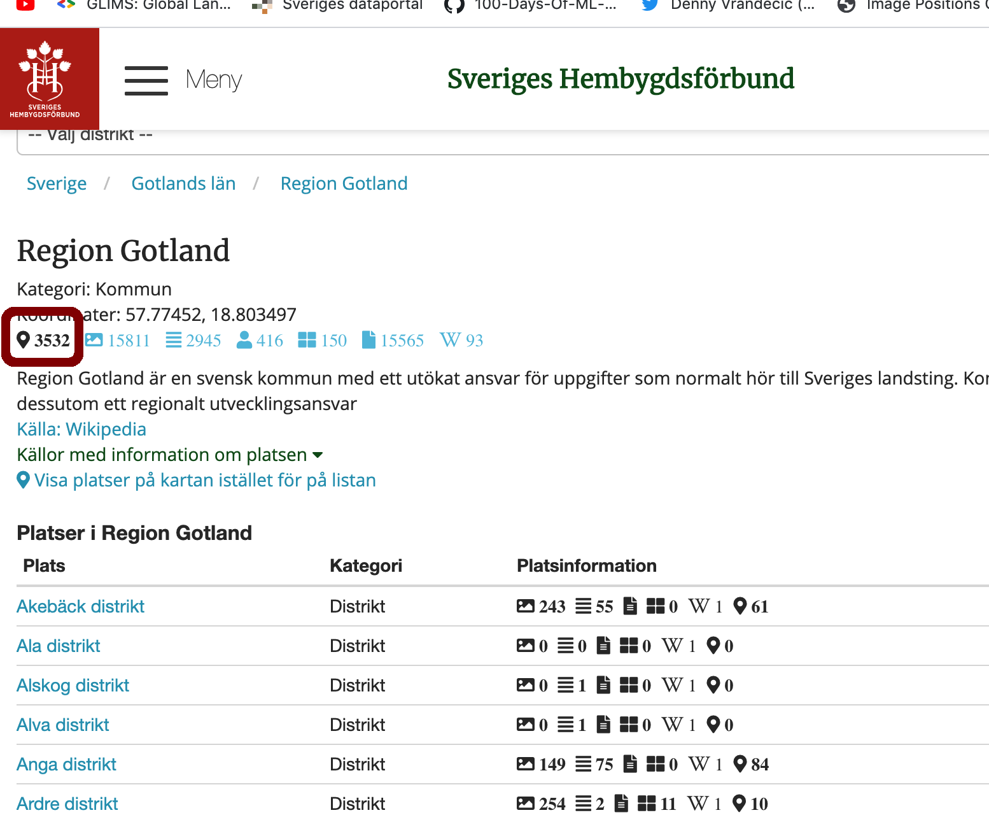Screen dimensions: 989x815
Task: Open the 100-Days-Of-ML bookmark
Action: pyautogui.click(x=531, y=6)
